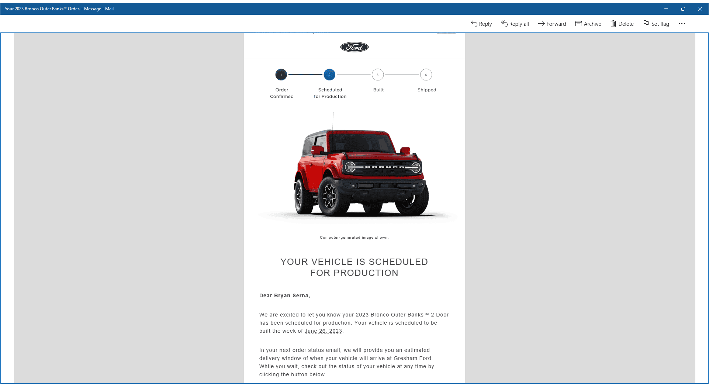Select step 3 Built circle
The height and width of the screenshot is (384, 709).
378,75
